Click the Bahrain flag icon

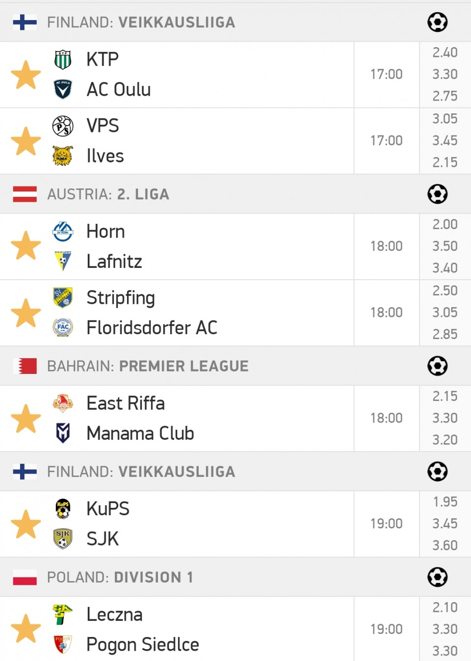[x=25, y=366]
